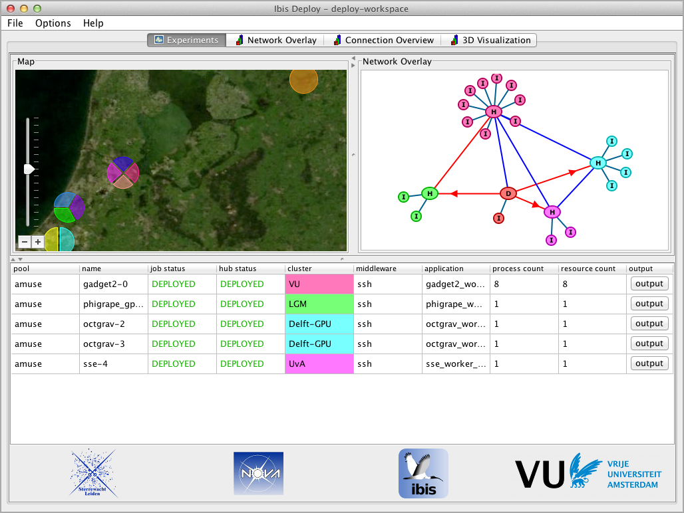Click the ibis bird logo
684x513 pixels.
(423, 473)
